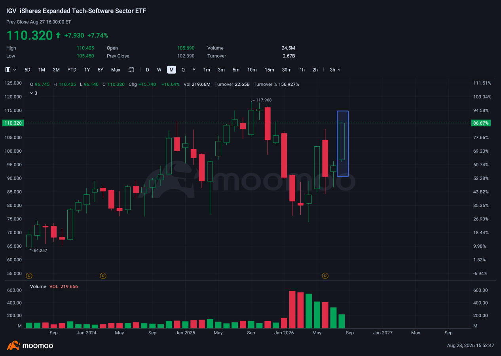501x356 pixels.
Task: Switch to weekly W candles
Action: point(159,70)
